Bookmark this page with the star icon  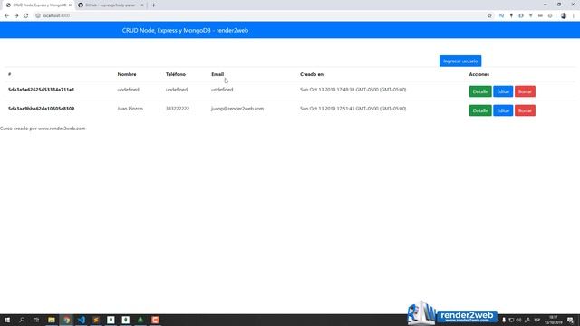click(489, 16)
